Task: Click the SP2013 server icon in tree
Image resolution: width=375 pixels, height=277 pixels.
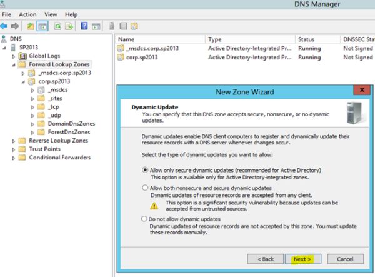Action: 13,48
